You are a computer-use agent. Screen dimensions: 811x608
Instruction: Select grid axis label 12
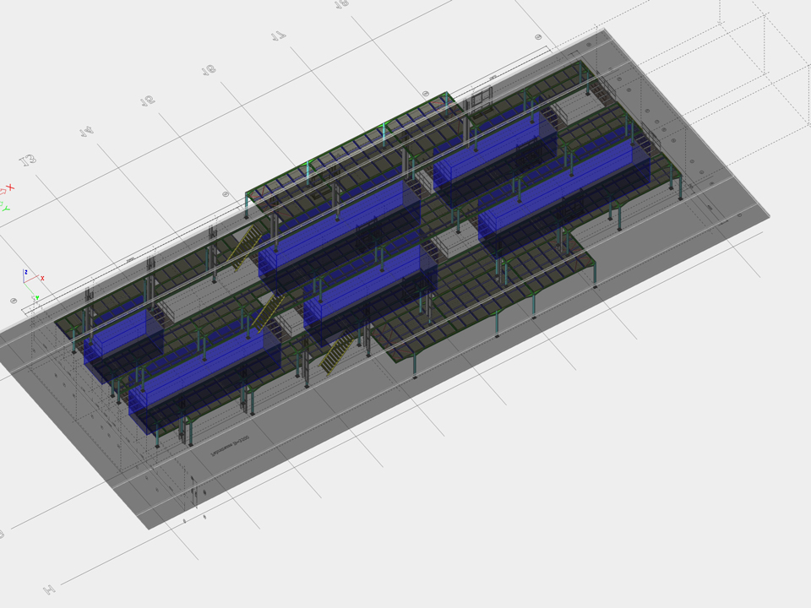pyautogui.click(x=147, y=100)
